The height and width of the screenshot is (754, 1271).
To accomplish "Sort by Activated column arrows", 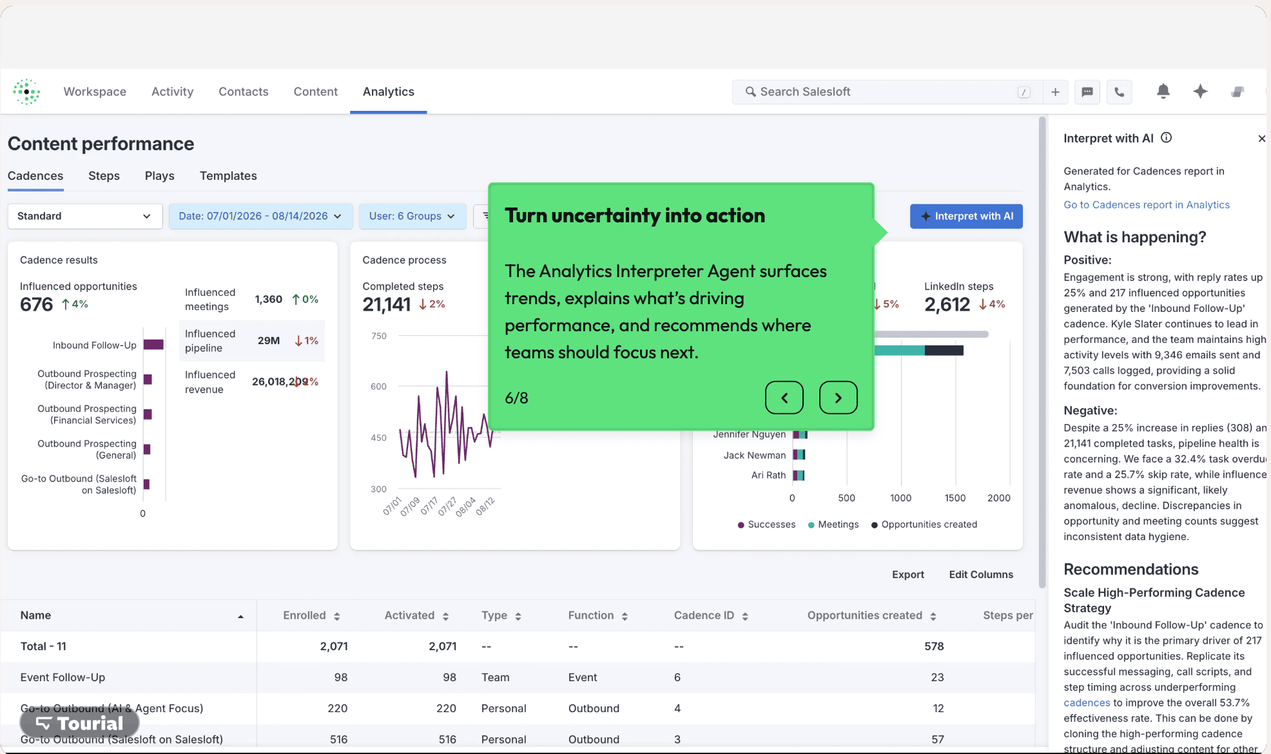I will coord(445,616).
